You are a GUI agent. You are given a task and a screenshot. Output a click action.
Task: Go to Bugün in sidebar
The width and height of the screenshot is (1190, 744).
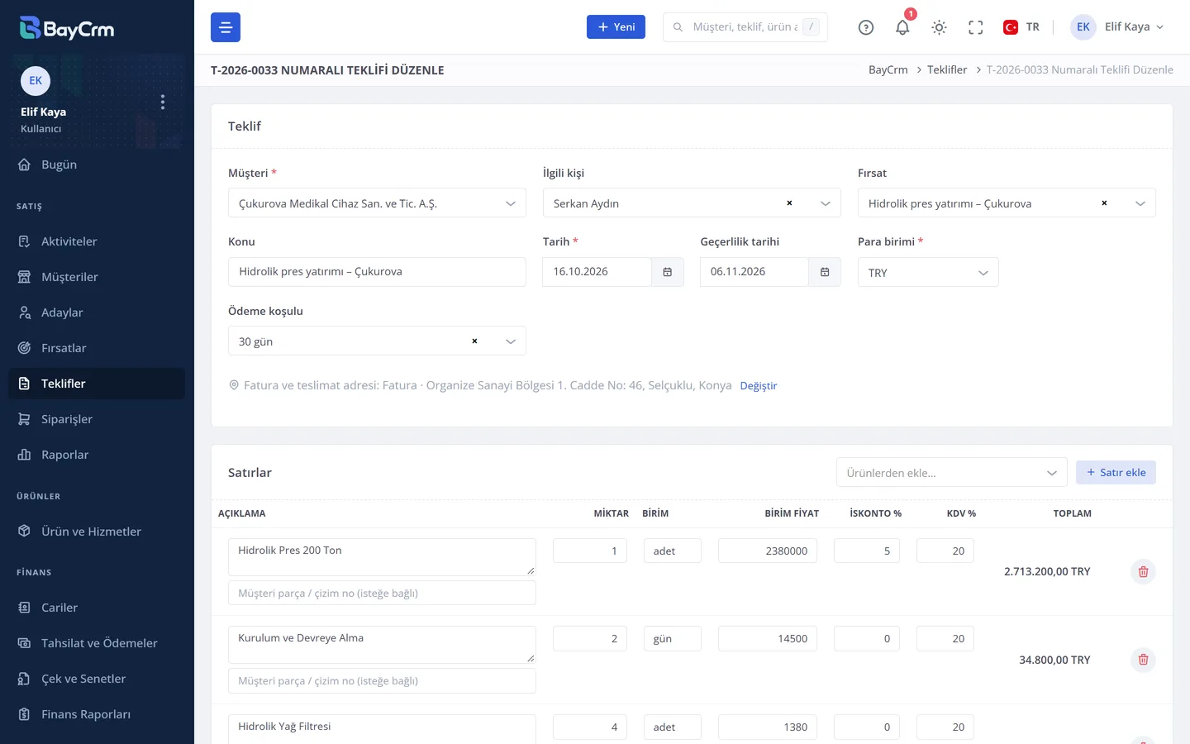point(97,165)
